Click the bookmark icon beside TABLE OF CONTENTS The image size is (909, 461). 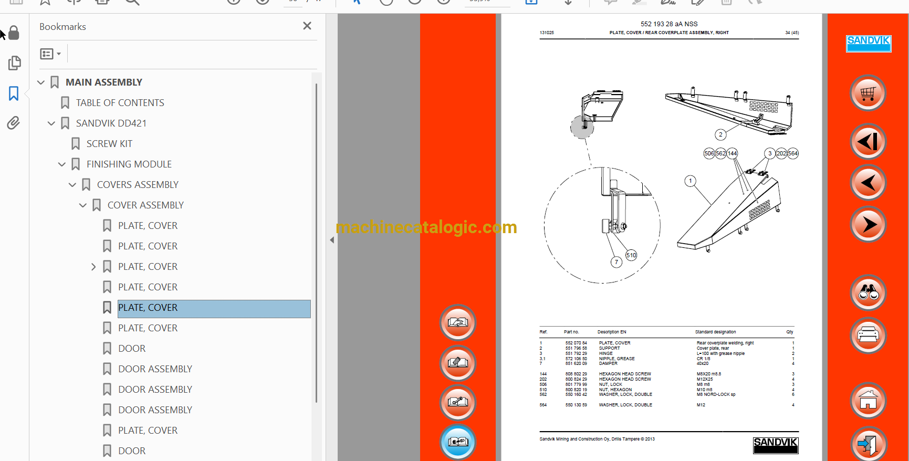point(65,103)
